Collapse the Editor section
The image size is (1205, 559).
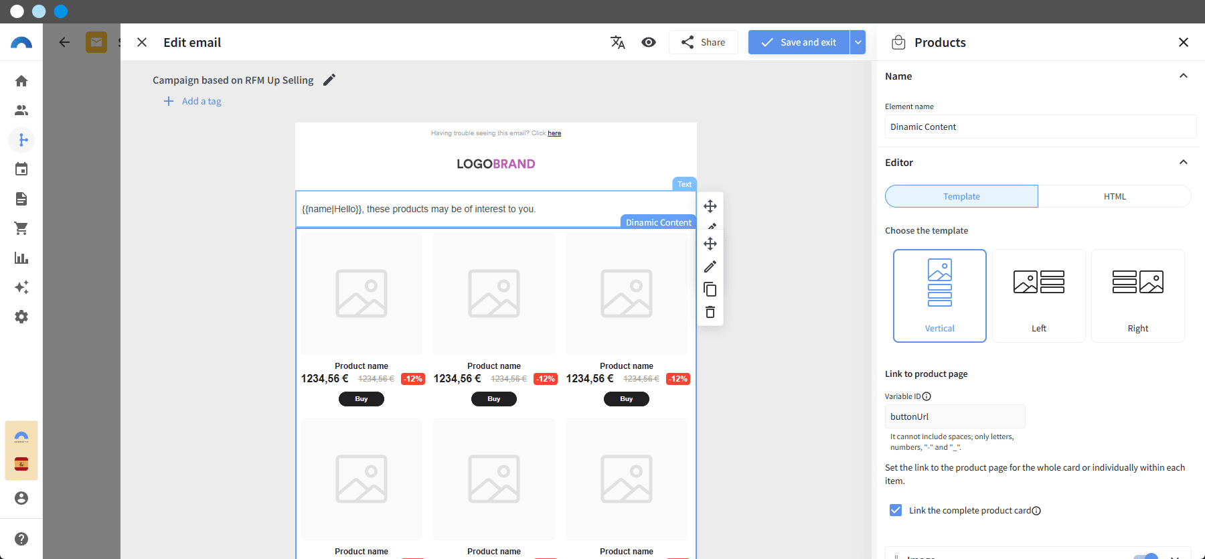1184,162
